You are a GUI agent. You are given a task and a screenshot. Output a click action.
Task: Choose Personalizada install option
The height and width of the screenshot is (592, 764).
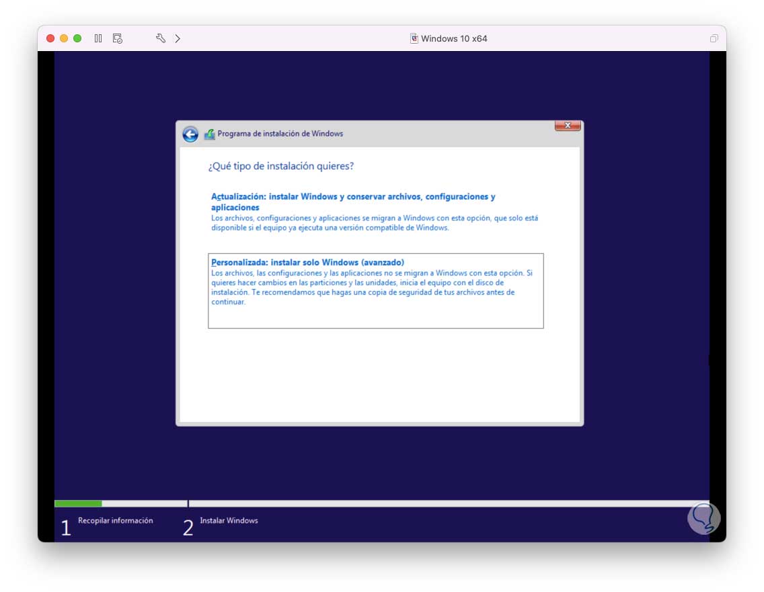click(376, 291)
